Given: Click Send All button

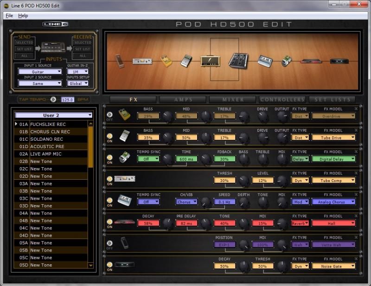Looking at the screenshot, I should pyautogui.click(x=25, y=56).
